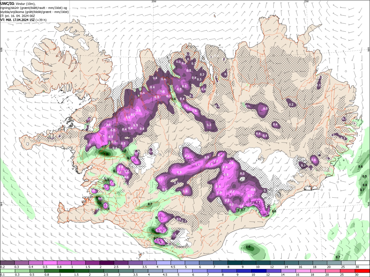Image resolution: width=370 pixels, height=277 pixels.
Task: Select lower legend swatch between 2 and 2.5
Action: click(96, 271)
